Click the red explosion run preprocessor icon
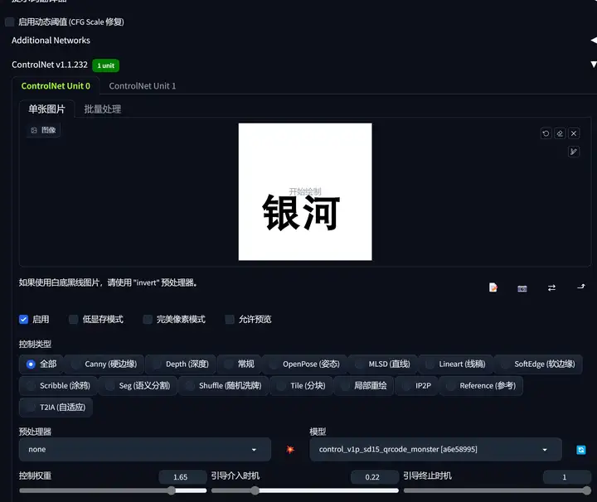This screenshot has height=502, width=597. [x=290, y=450]
